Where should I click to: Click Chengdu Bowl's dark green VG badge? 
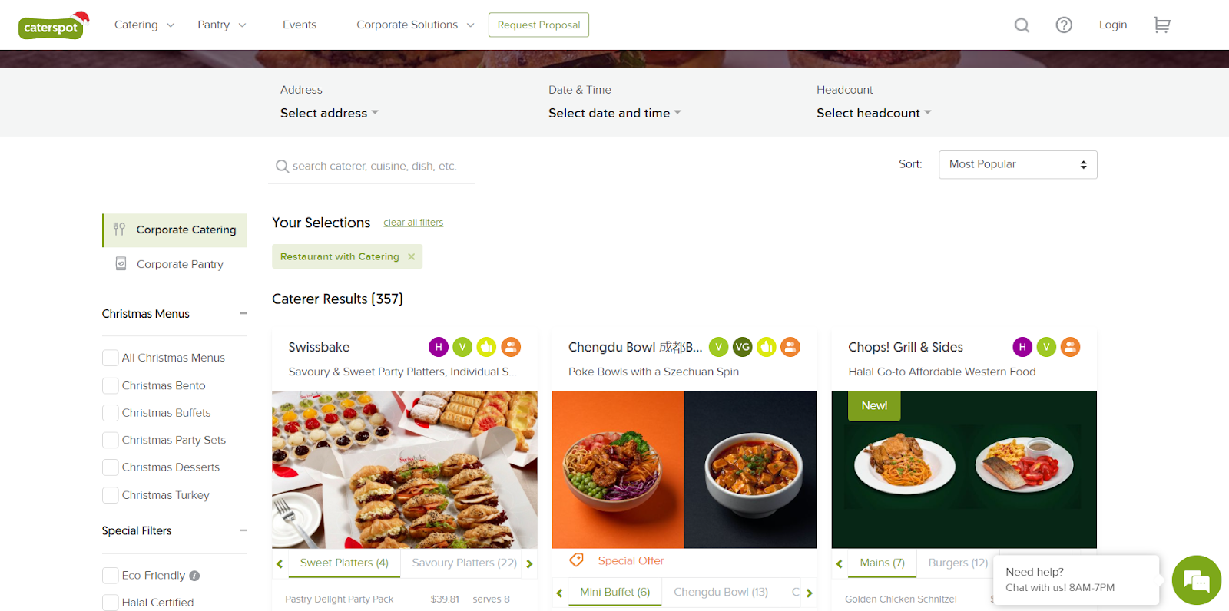(x=742, y=347)
